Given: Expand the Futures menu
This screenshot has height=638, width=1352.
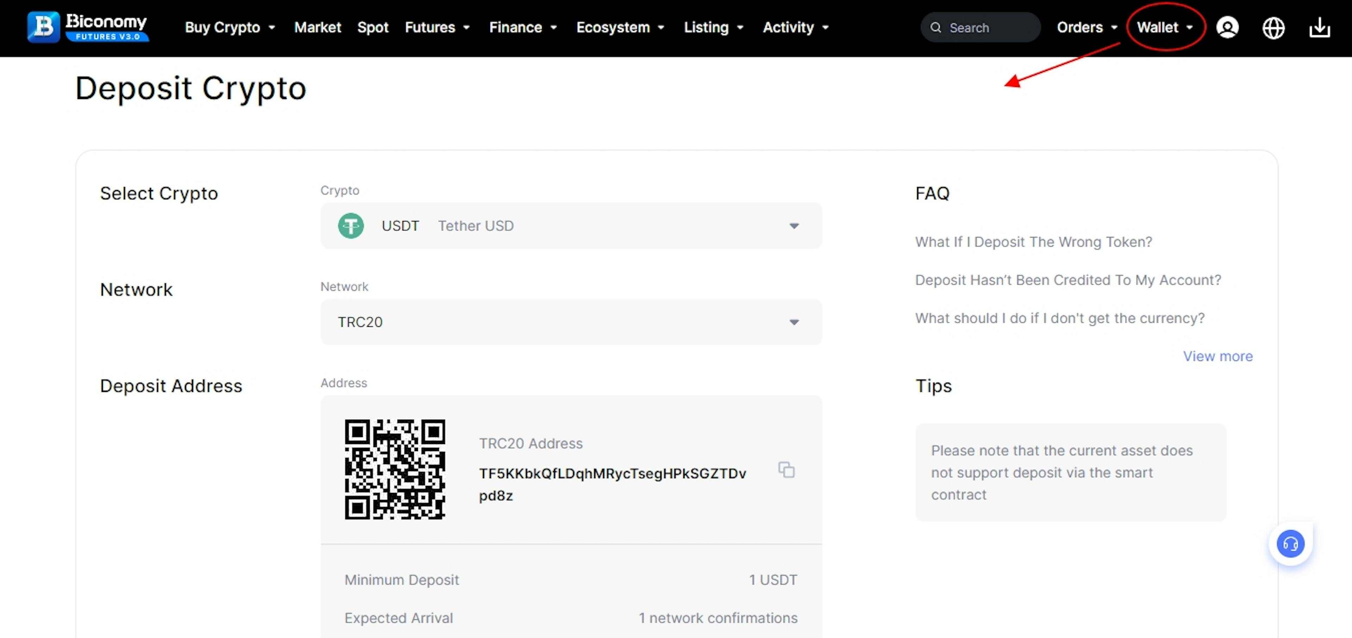Looking at the screenshot, I should pos(437,27).
